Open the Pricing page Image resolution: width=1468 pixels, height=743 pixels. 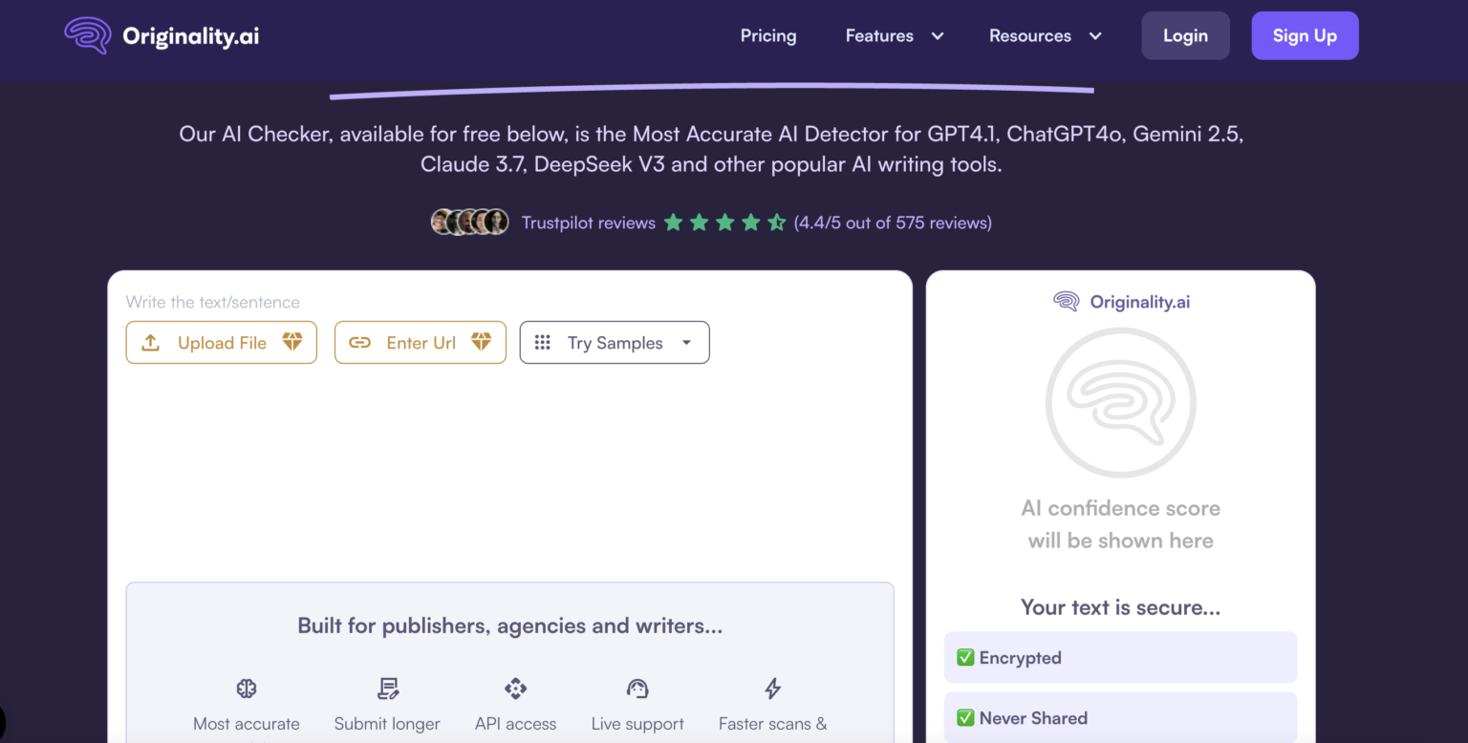pyautogui.click(x=767, y=36)
